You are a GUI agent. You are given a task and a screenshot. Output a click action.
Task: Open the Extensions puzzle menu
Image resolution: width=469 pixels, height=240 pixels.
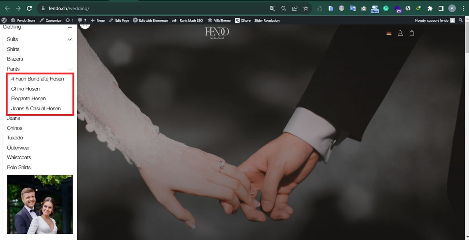[x=430, y=8]
